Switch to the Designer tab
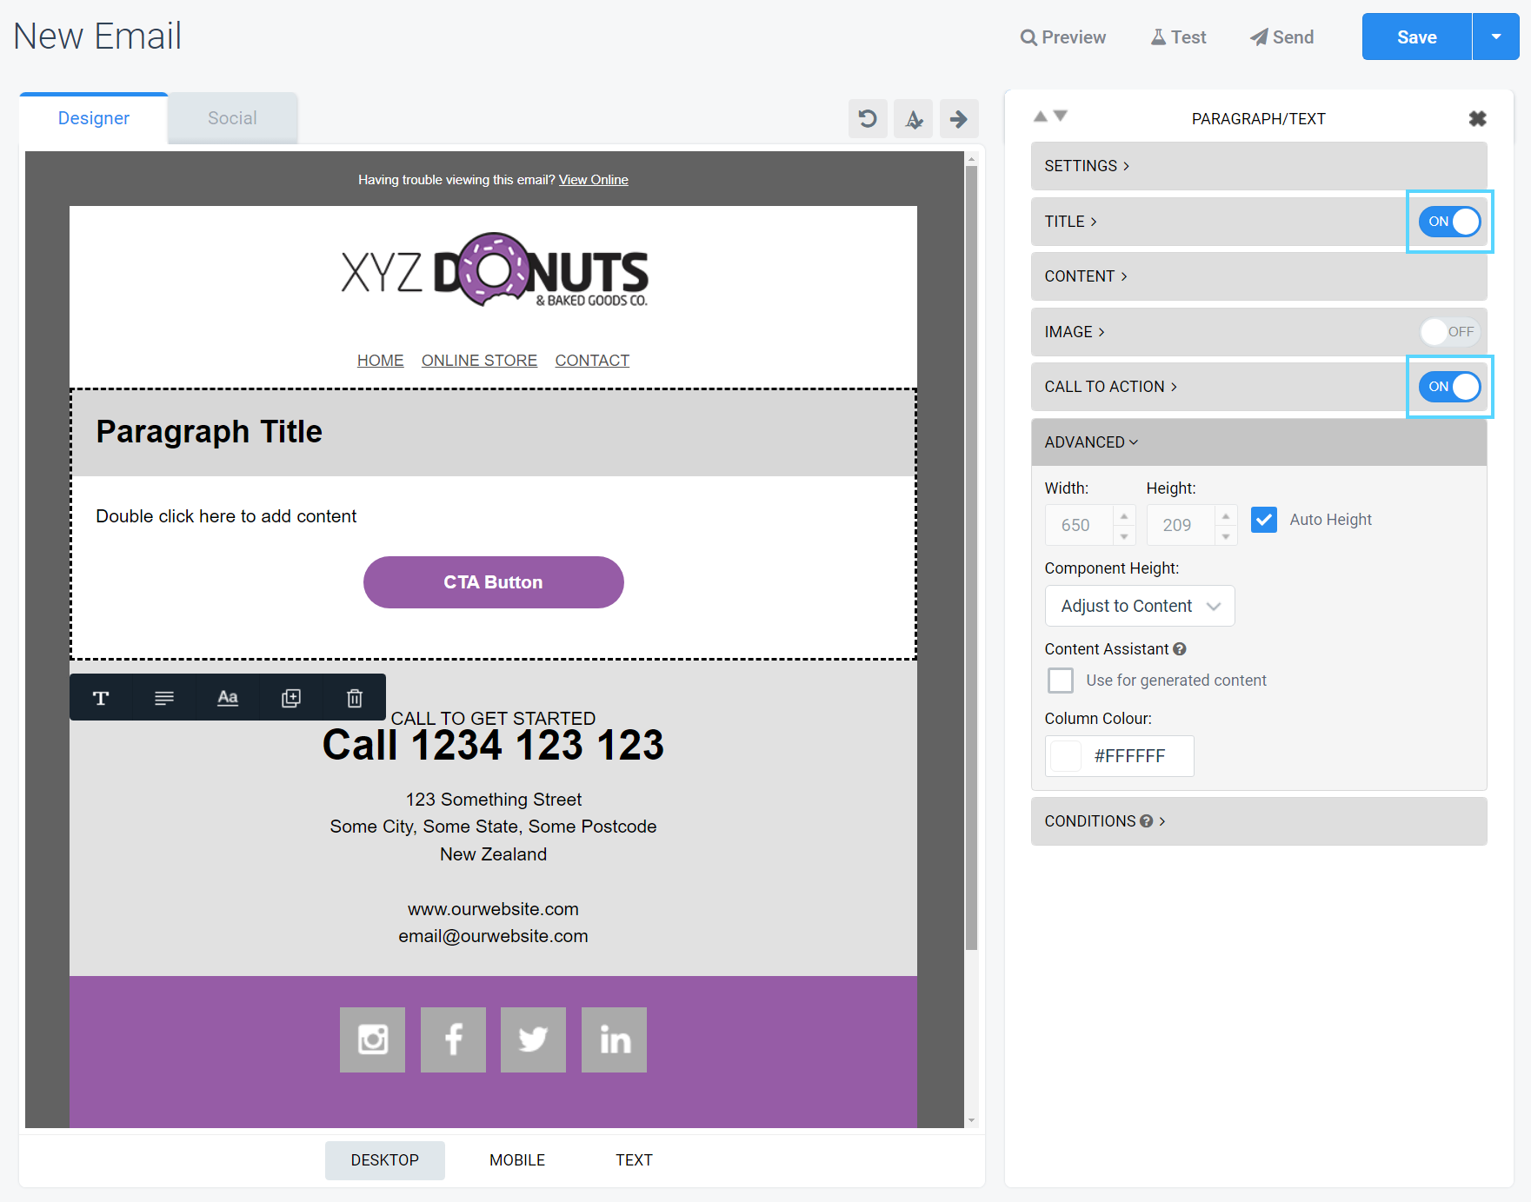1531x1202 pixels. click(x=94, y=118)
